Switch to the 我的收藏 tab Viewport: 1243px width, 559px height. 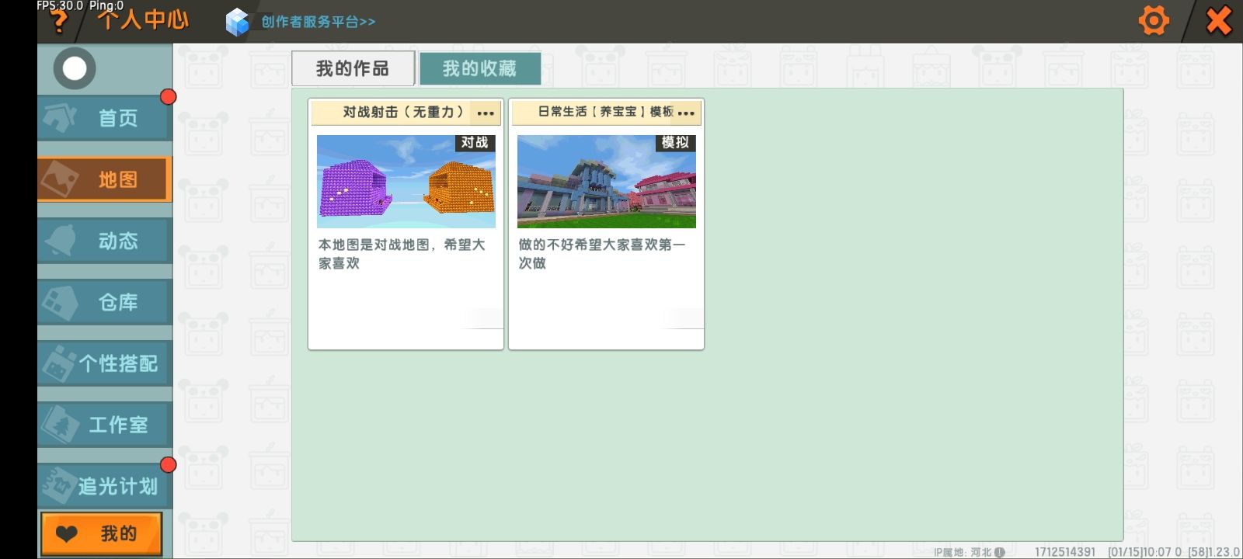(x=479, y=69)
